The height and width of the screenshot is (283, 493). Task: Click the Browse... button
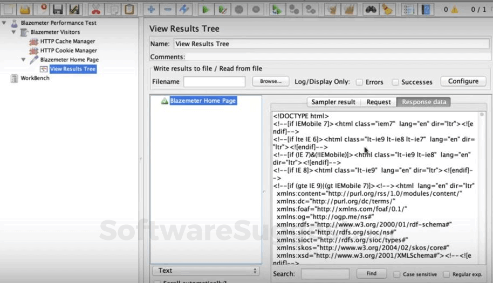point(270,81)
